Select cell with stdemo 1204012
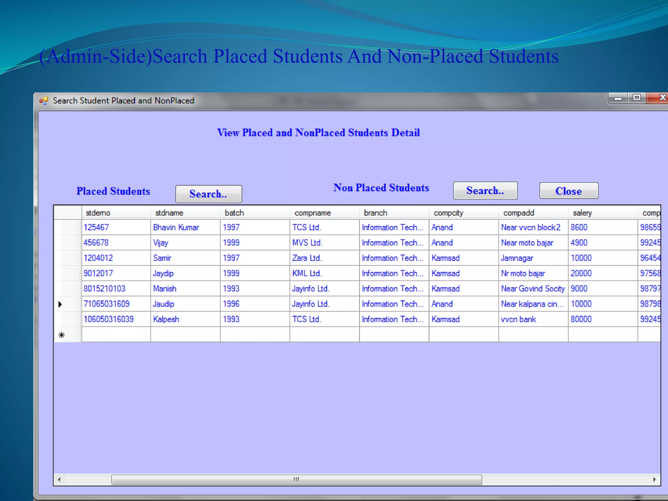The image size is (668, 501). pyautogui.click(x=116, y=258)
